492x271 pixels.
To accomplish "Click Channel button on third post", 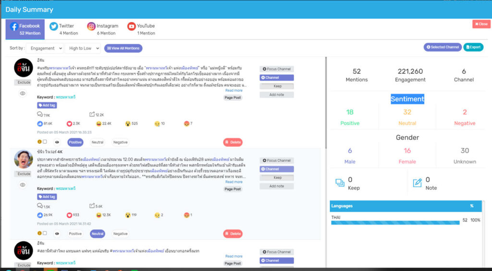I will click(x=277, y=260).
